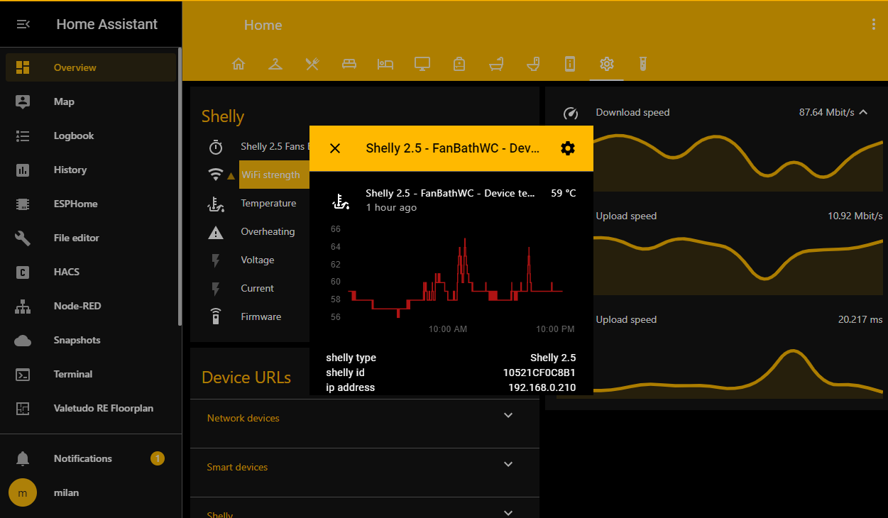Viewport: 888px width, 518px height.
Task: Switch to the test tube tab
Action: (642, 64)
